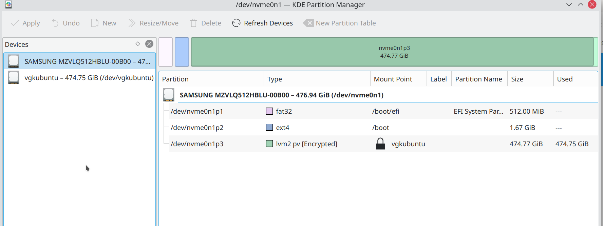Select the /dev/nvme0n1p1 partition row

point(383,111)
